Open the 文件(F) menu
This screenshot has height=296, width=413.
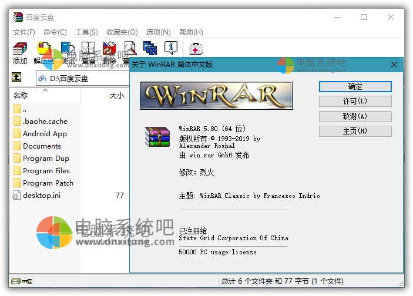(x=24, y=32)
